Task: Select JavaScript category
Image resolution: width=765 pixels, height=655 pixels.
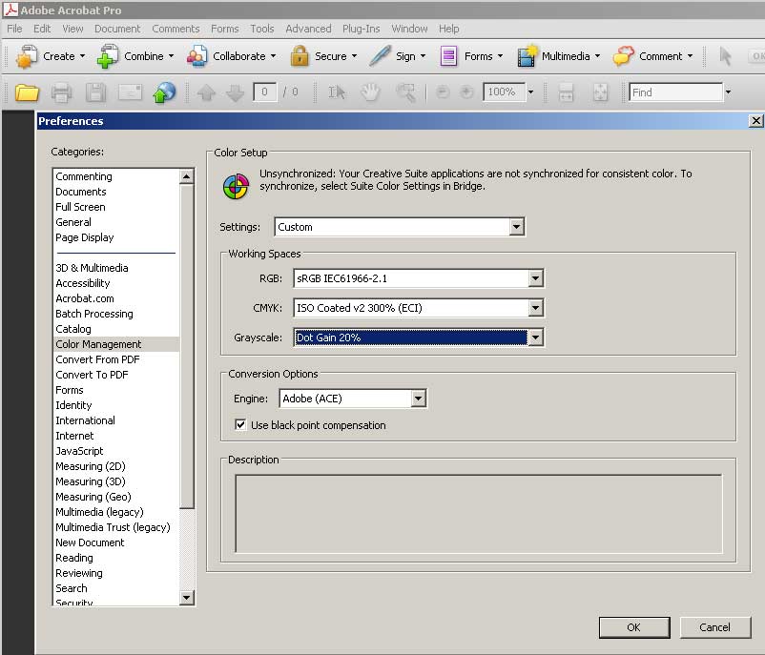Action: (116, 451)
